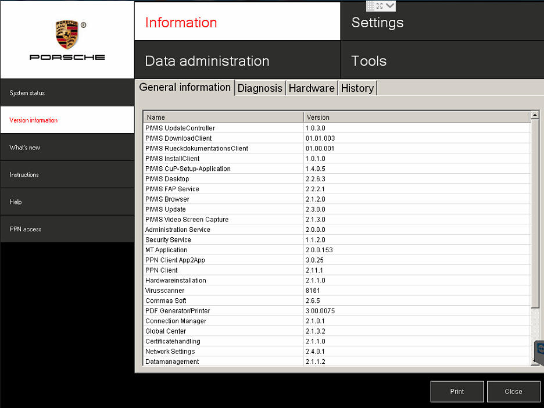
Task: Click the fullscreen expand icon in top toolbar
Action: coord(380,6)
